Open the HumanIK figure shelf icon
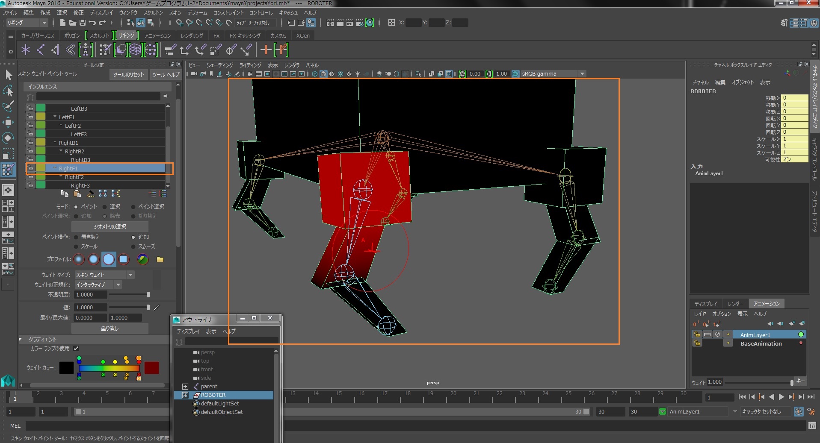Screen dimensions: 820x443 click(86, 50)
